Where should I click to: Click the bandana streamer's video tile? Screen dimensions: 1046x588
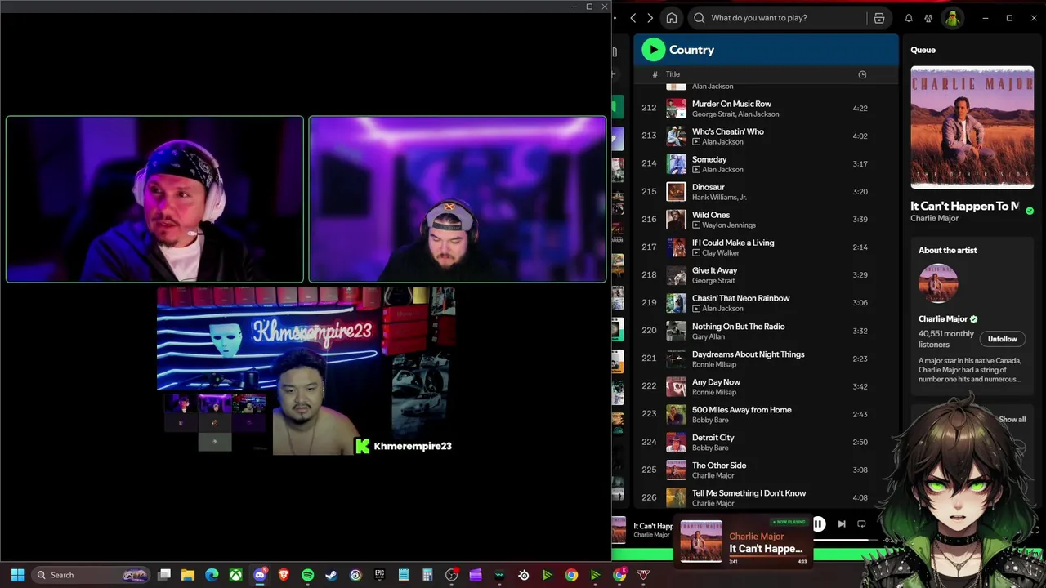(154, 199)
